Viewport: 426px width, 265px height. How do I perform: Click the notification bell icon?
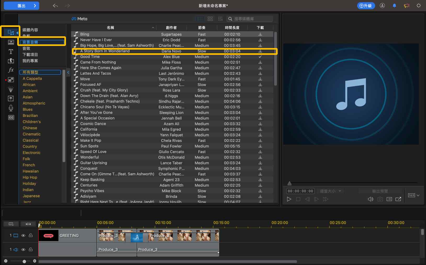coord(394,6)
